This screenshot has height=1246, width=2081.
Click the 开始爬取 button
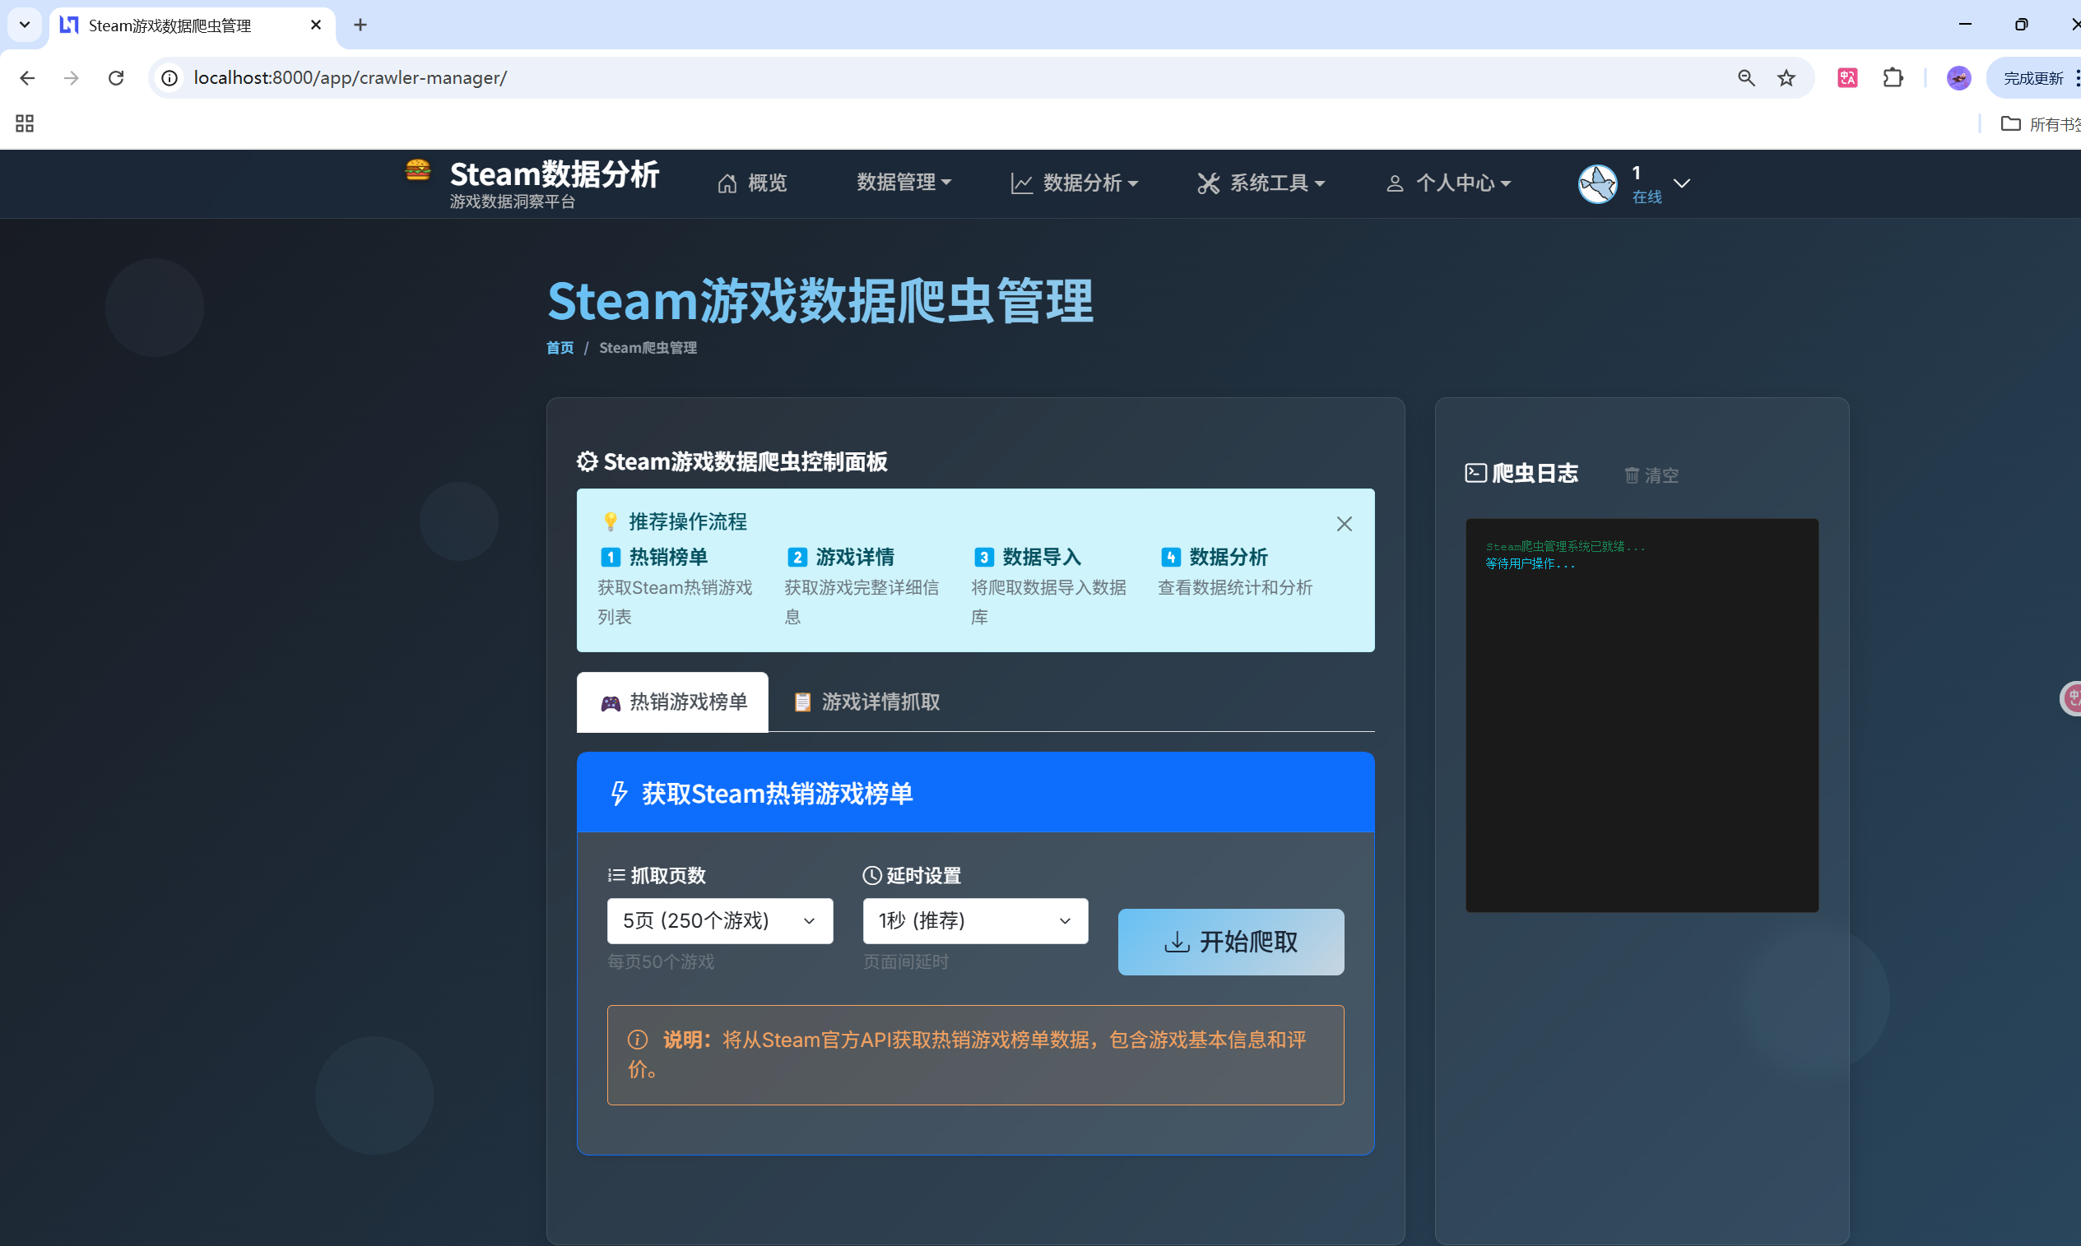[x=1230, y=942]
